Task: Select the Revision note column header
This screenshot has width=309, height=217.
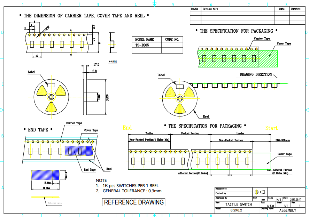Action: (210, 9)
